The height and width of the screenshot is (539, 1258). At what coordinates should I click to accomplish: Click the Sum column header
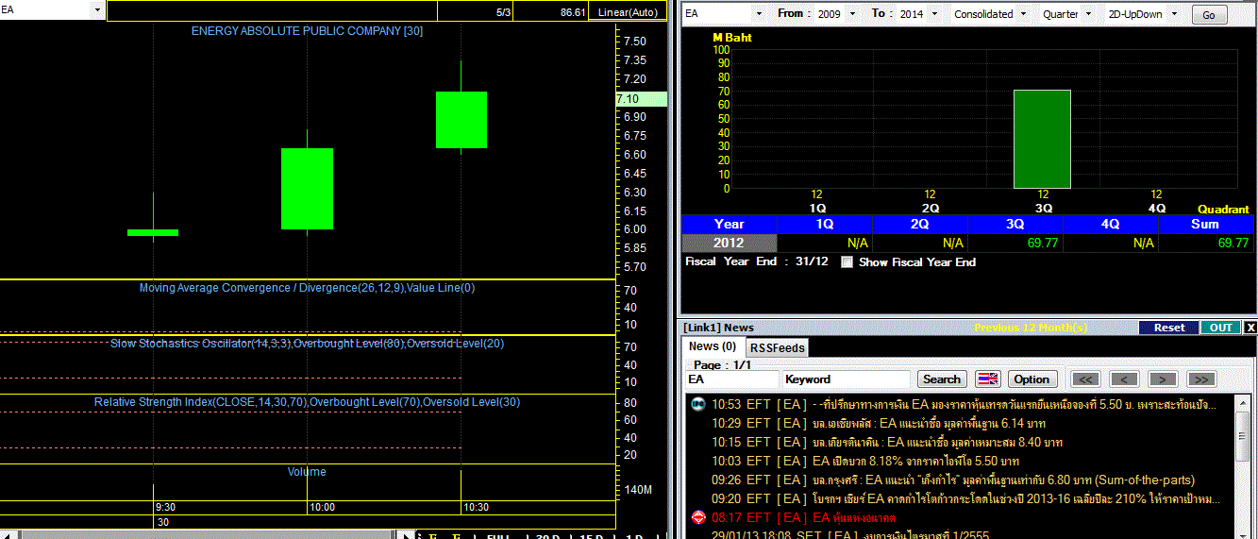1205,224
